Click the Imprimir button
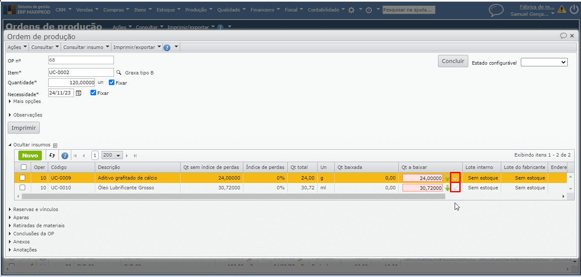The width and height of the screenshot is (581, 277). [24, 128]
